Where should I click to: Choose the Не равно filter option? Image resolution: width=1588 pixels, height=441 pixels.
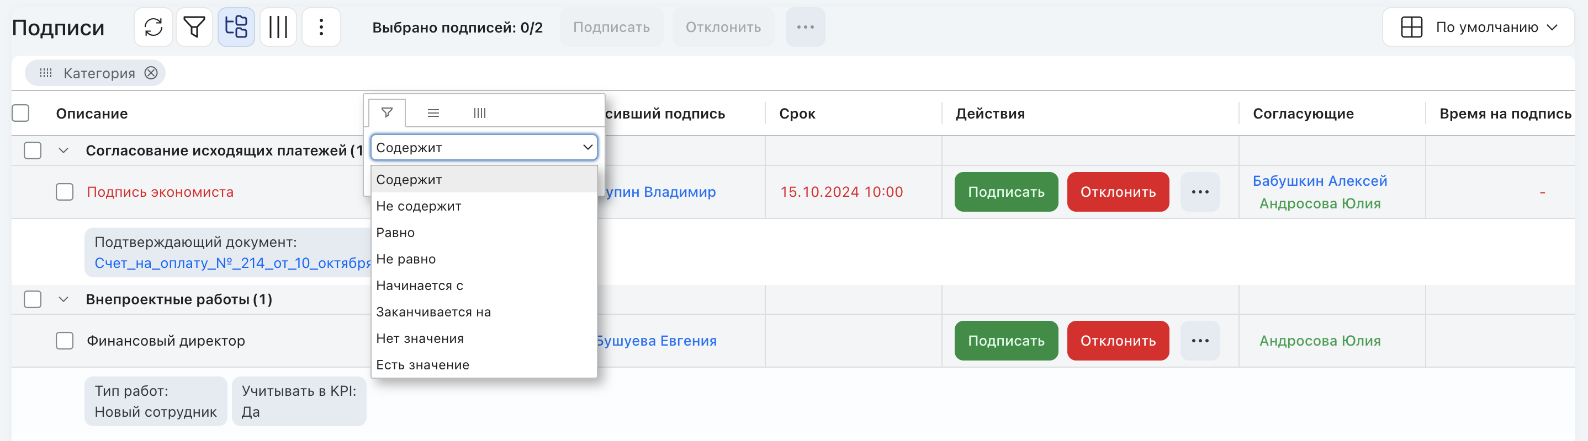coord(484,259)
